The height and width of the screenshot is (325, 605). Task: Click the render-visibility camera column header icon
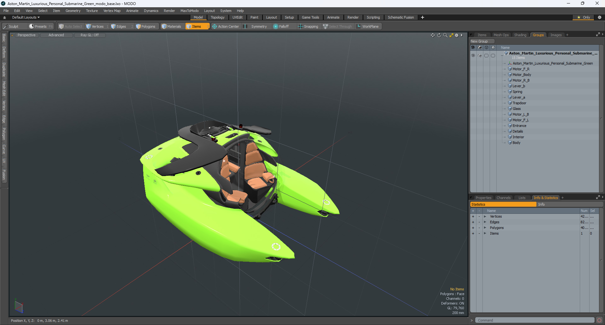click(x=480, y=48)
